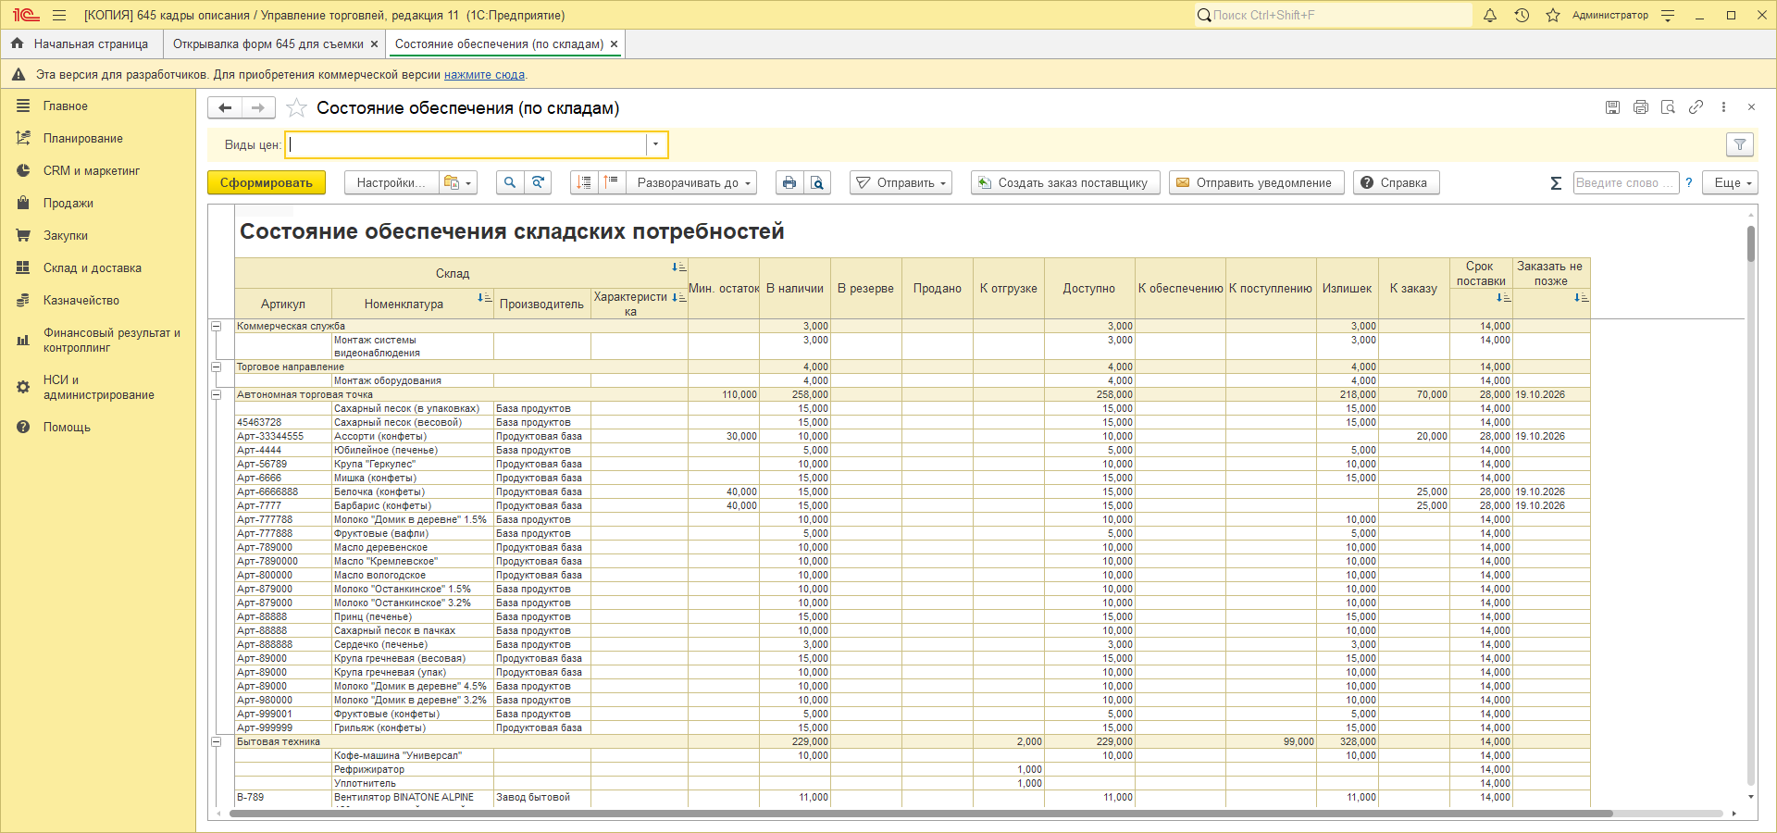Click the horizontal report scrollbar

tap(921, 814)
